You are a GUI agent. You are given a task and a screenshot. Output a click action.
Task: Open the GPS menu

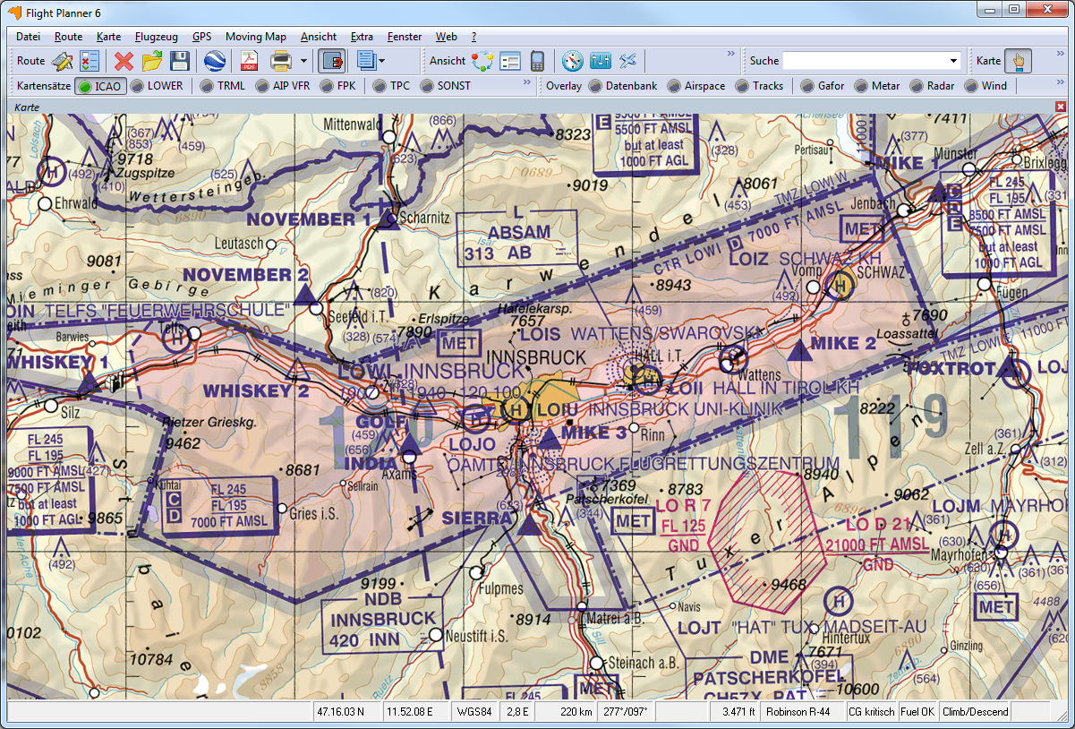pyautogui.click(x=201, y=37)
